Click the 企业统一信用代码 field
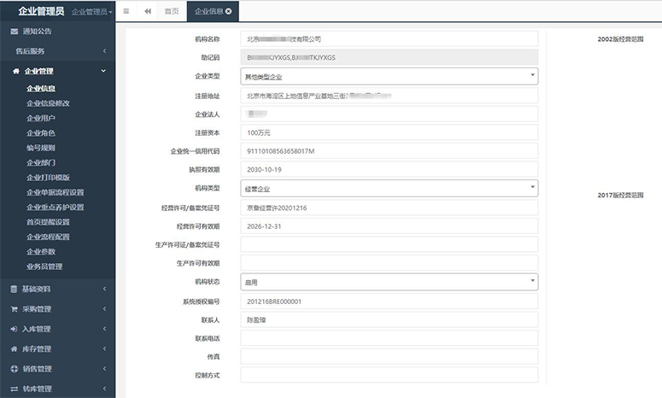This screenshot has width=662, height=398. 390,151
